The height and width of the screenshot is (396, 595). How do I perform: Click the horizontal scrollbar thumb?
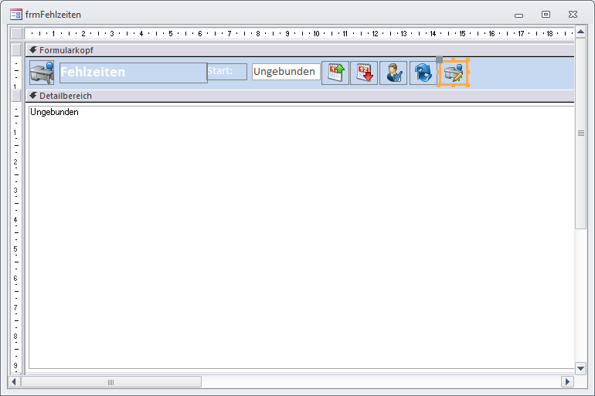pyautogui.click(x=110, y=381)
